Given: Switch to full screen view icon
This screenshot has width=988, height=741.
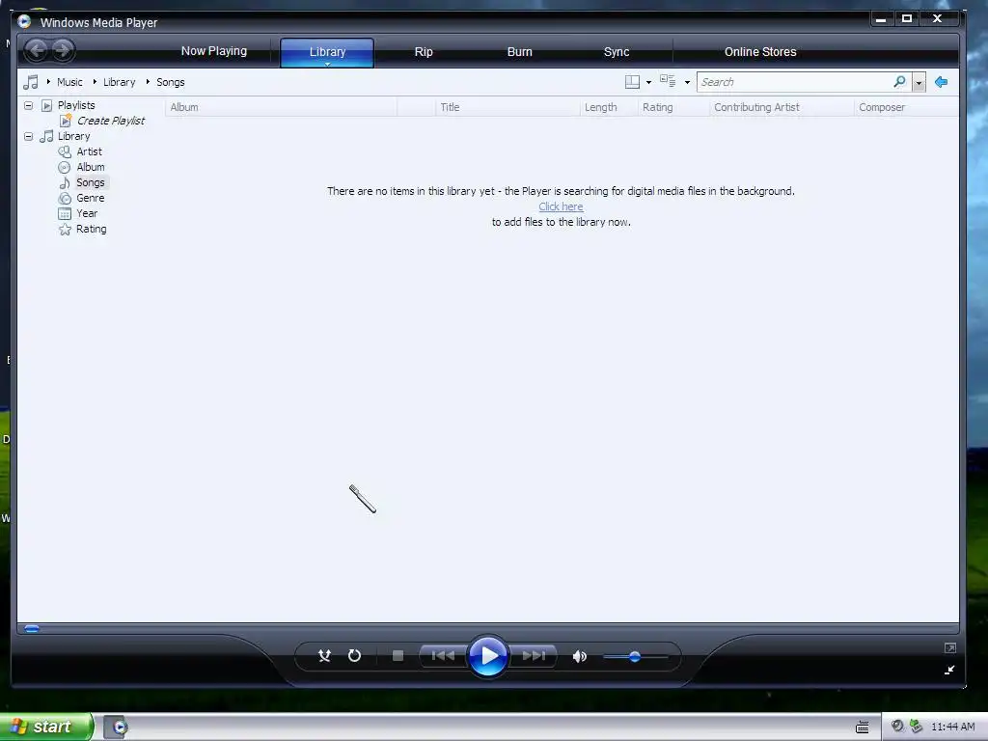Looking at the screenshot, I should pyautogui.click(x=950, y=647).
